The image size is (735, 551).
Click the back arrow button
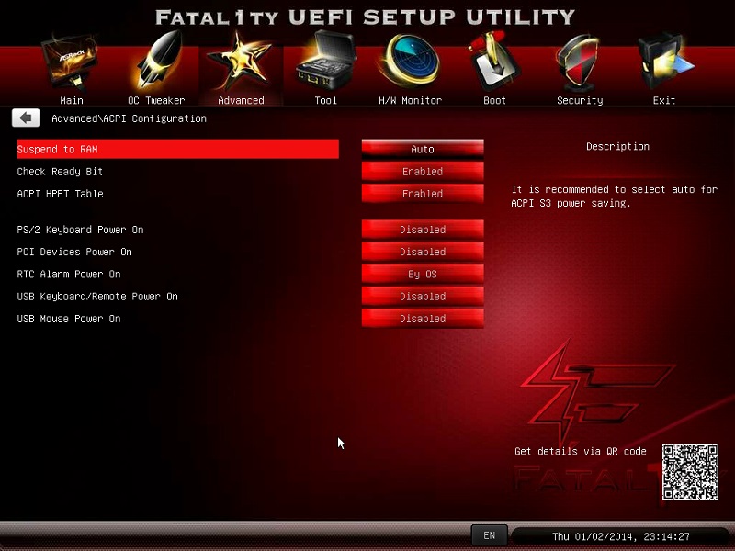coord(26,118)
